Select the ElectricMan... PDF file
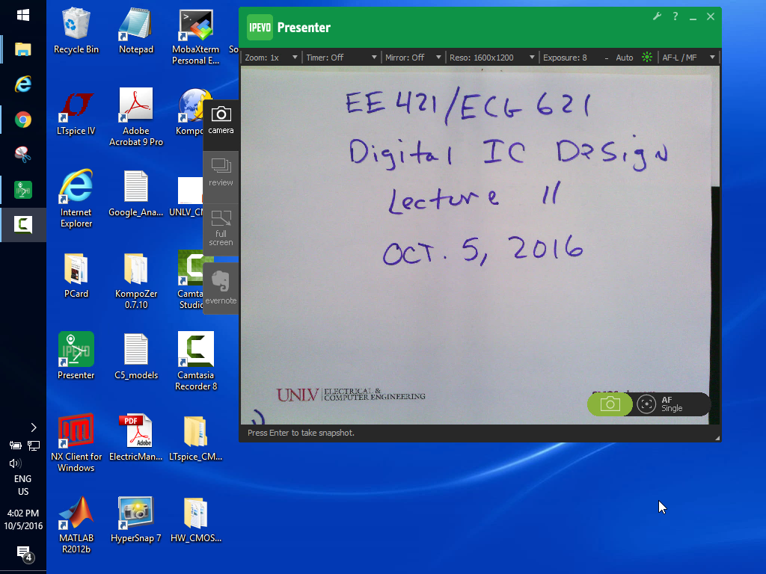This screenshot has width=766, height=574. (x=136, y=438)
